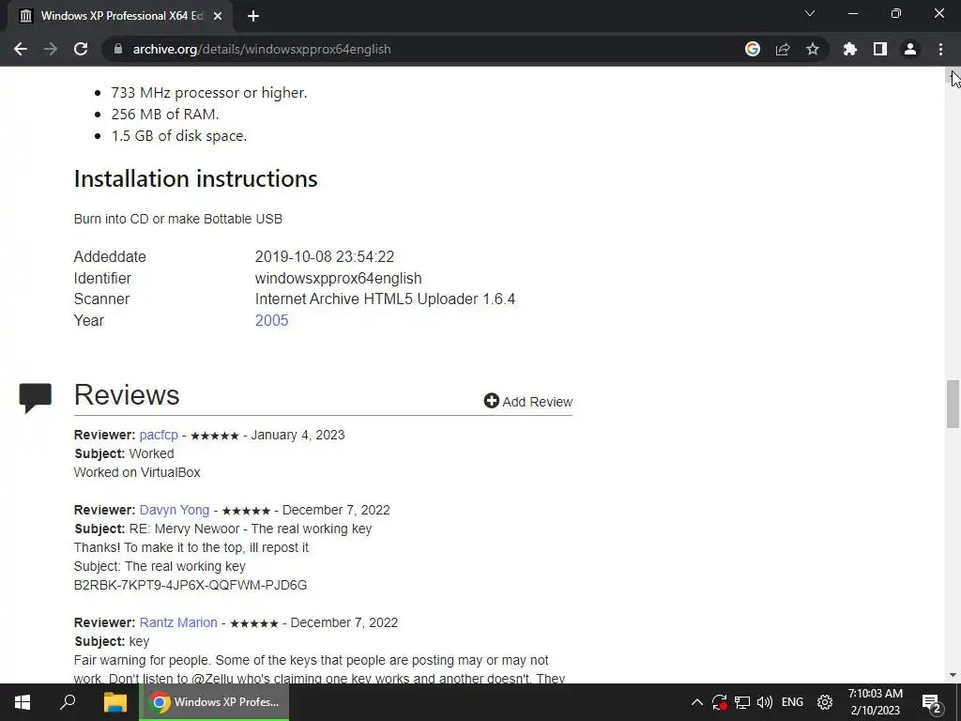This screenshot has width=961, height=721.
Task: Select the Windows XP Professional X64 tab
Action: 121,16
